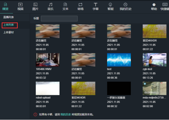Image resolution: width=169 pixels, height=120 pixels.
Task: Follow the 我的历史 link in warning
Action: (x=66, y=114)
